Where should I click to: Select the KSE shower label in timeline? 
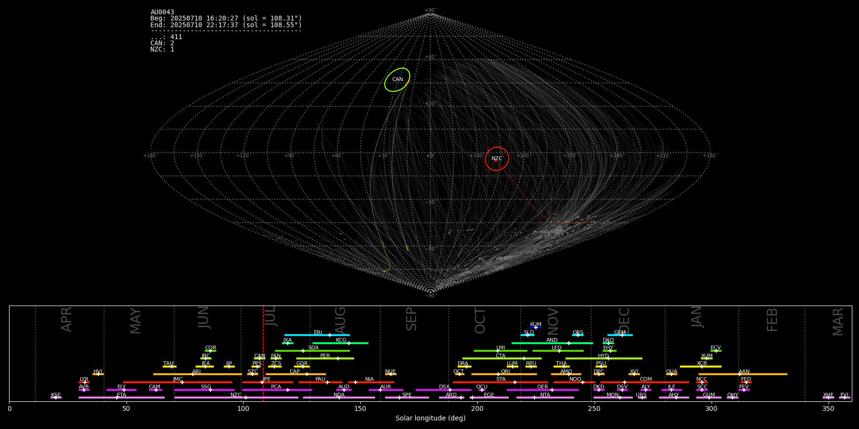[56, 395]
